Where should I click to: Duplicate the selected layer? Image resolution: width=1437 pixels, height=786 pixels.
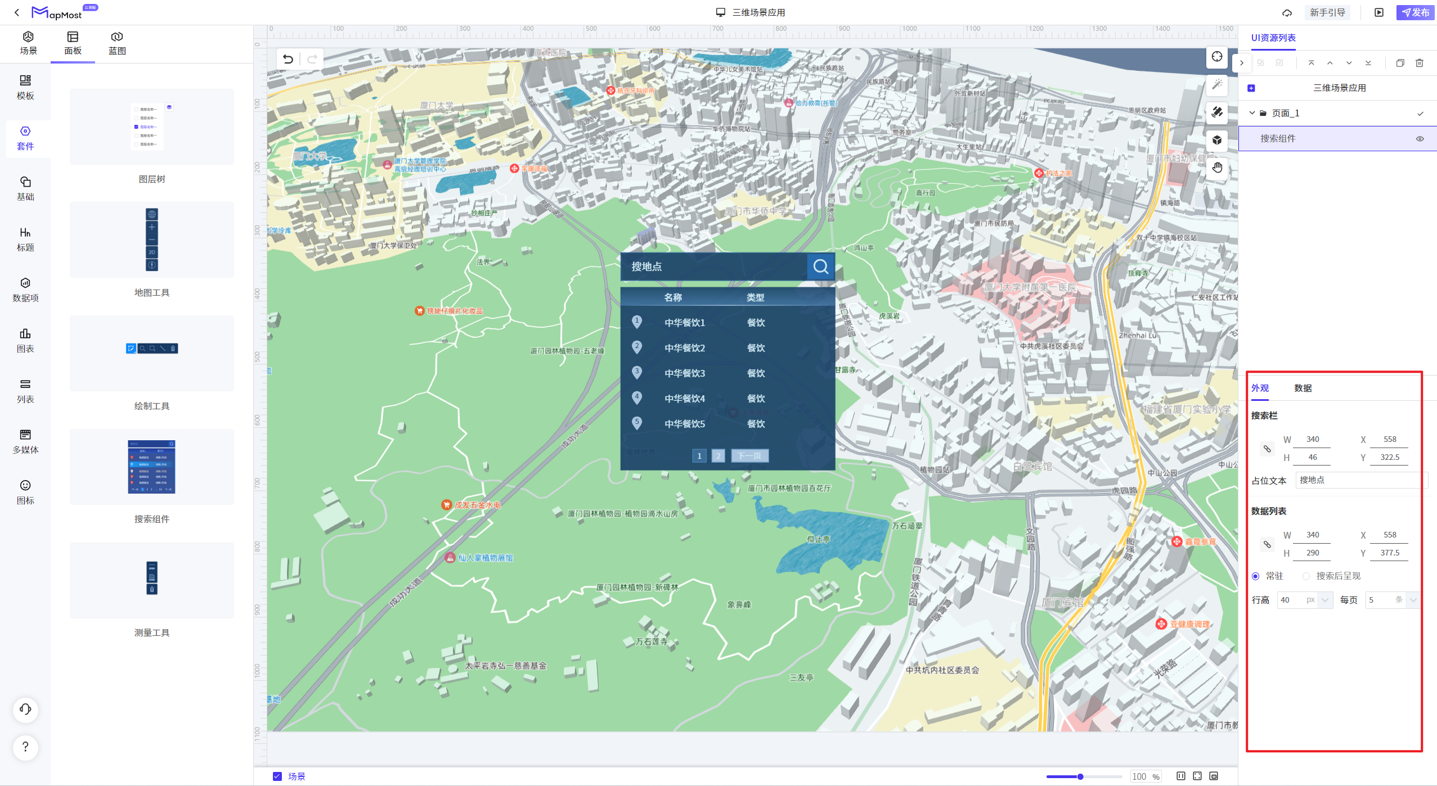(1400, 63)
